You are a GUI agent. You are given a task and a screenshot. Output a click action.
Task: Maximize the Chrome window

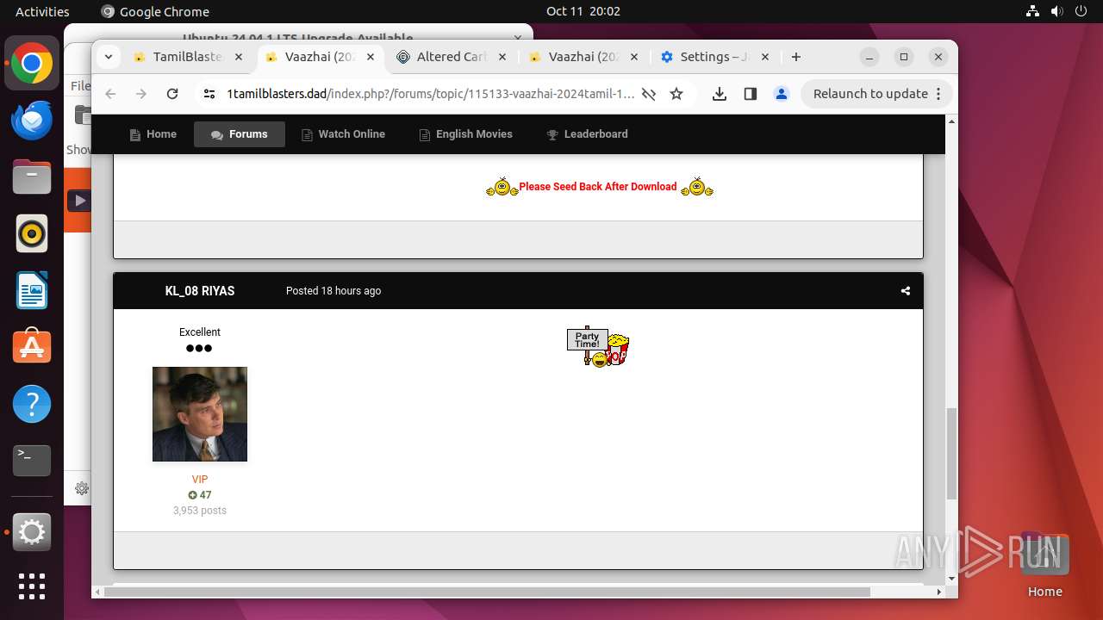[x=904, y=57]
